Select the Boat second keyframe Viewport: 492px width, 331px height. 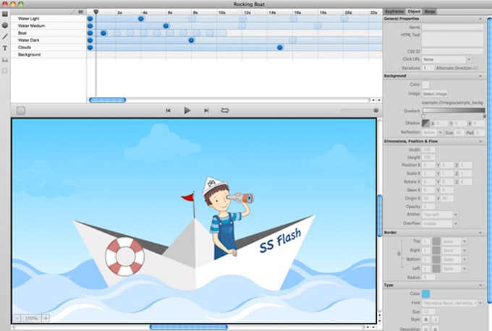point(103,33)
